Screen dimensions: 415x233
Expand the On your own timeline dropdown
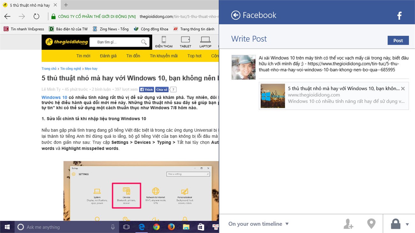[x=259, y=224]
